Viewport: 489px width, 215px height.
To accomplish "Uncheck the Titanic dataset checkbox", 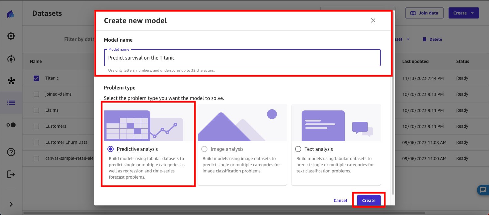I will click(x=36, y=78).
